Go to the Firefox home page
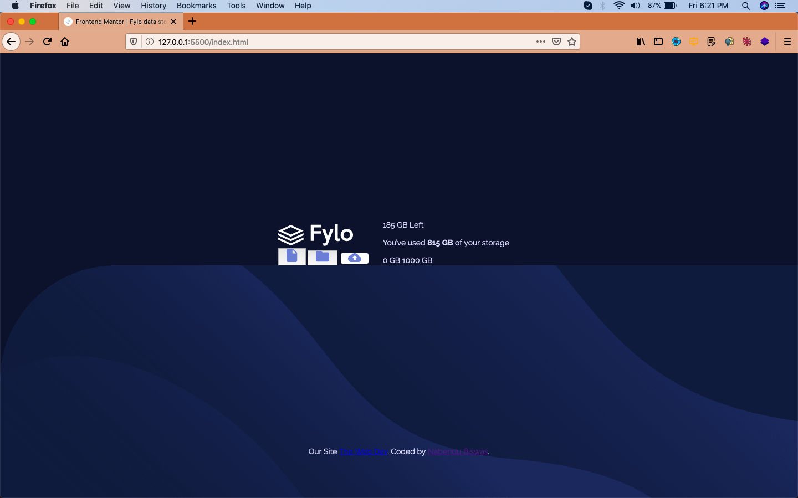This screenshot has height=498, width=798. 65,42
